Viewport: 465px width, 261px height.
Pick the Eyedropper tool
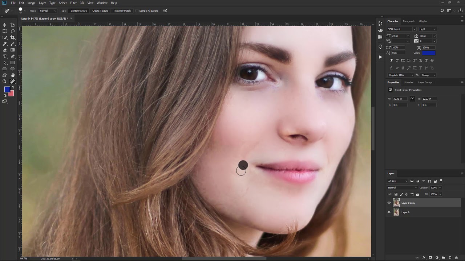(x=5, y=44)
